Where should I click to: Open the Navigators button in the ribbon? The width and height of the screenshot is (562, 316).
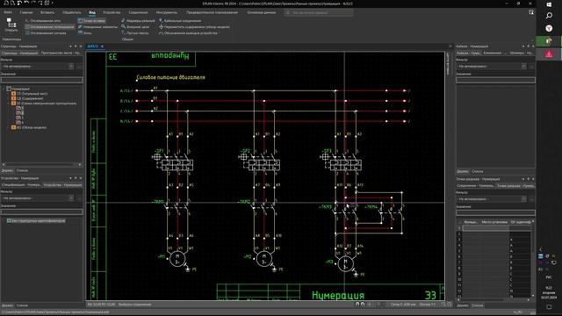(11, 25)
